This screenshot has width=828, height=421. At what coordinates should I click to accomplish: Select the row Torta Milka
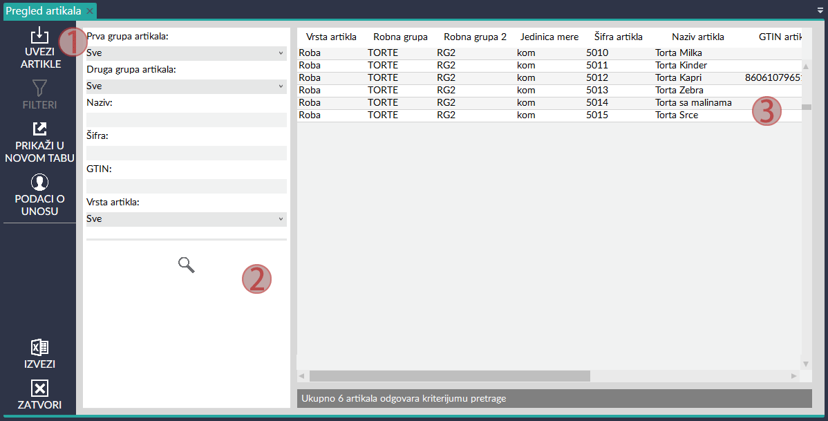[x=549, y=53]
